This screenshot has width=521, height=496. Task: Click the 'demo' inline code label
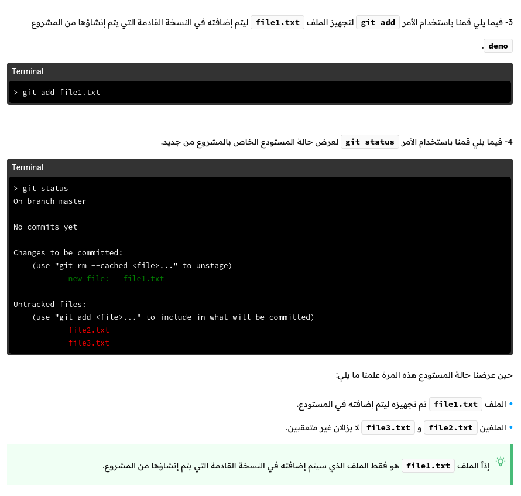pos(498,46)
